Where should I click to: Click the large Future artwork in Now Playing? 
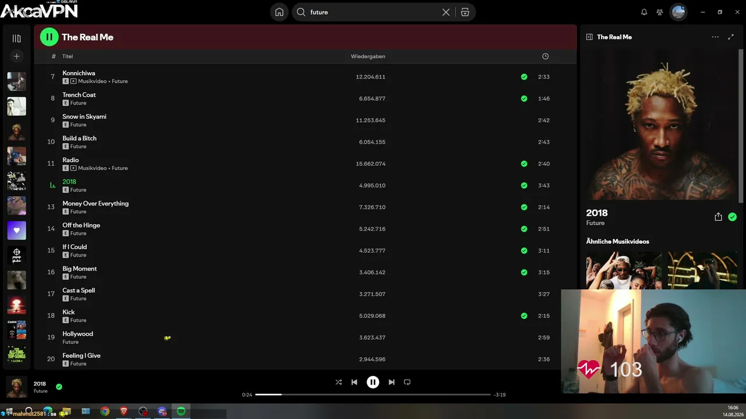(661, 125)
